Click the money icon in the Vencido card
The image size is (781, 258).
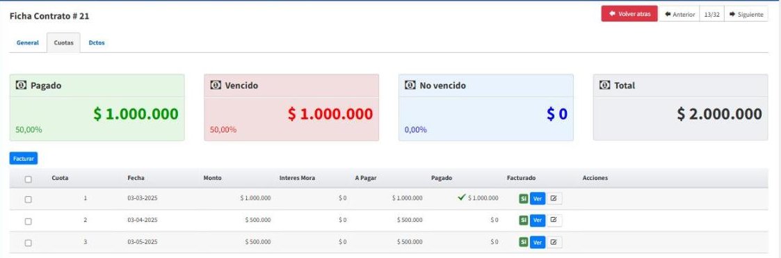point(216,85)
